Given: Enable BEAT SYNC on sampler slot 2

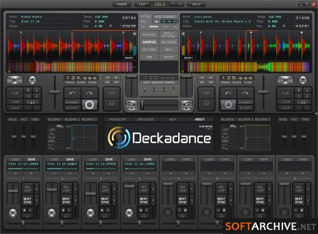Looking at the screenshot, I should click(66, 200).
